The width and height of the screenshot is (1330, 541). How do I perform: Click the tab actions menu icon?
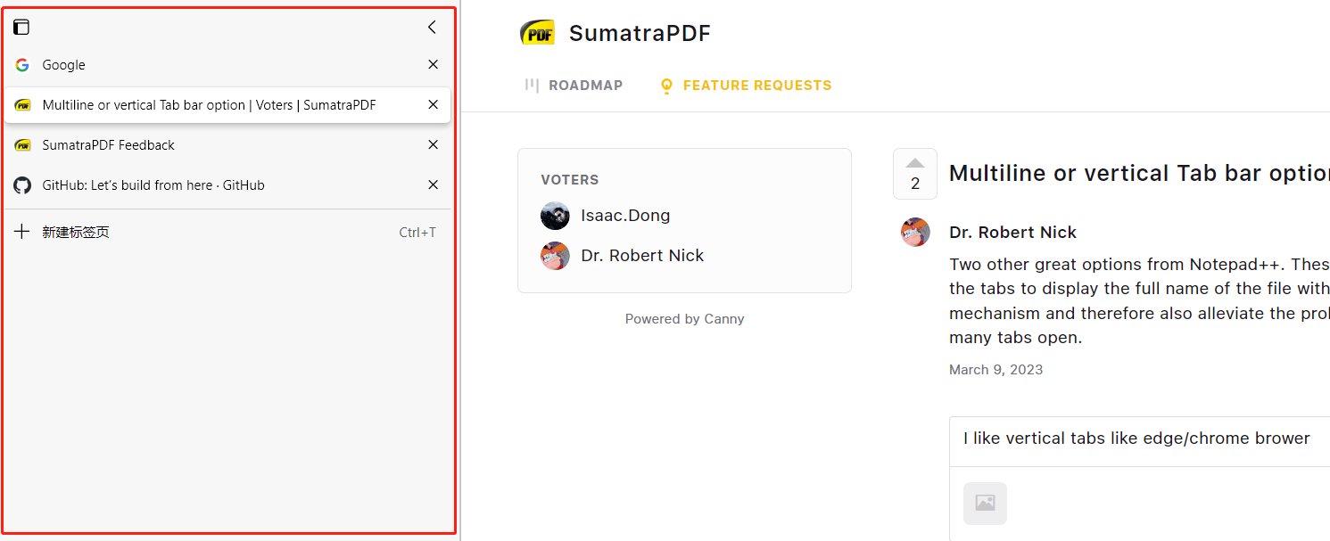coord(21,27)
